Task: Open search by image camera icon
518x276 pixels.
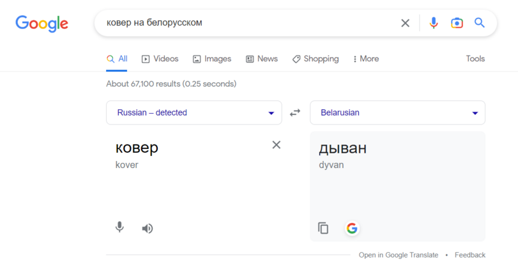Action: (x=457, y=23)
